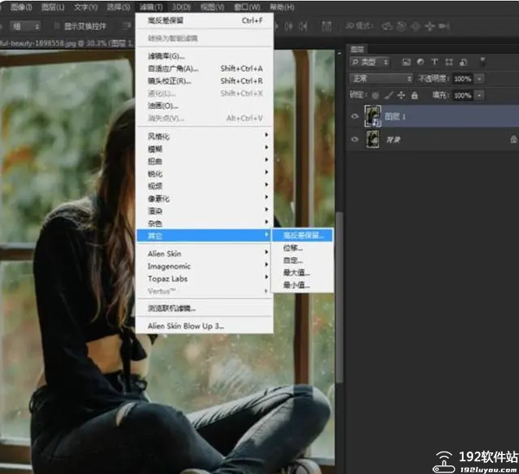Viewport: 519px width, 474px height.
Task: Click the opacity 100% value field
Action: pyautogui.click(x=462, y=79)
